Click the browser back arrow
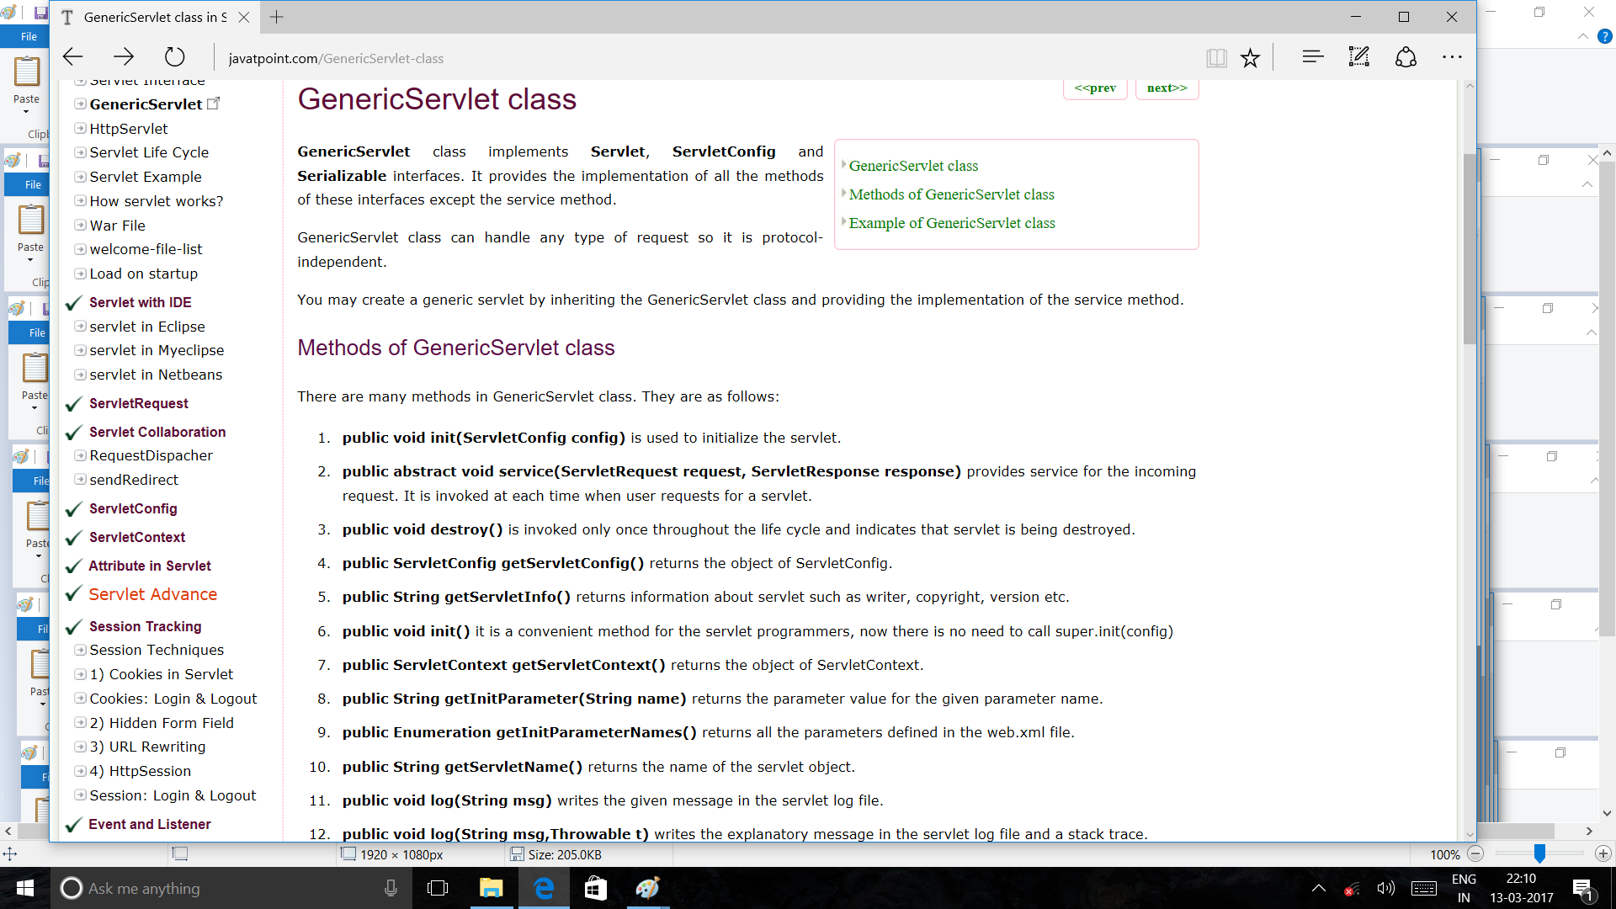 73,57
